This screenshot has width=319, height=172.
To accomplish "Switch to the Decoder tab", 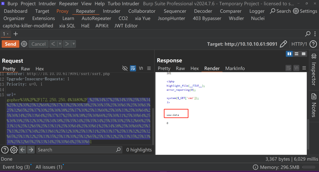I will click(203, 11).
